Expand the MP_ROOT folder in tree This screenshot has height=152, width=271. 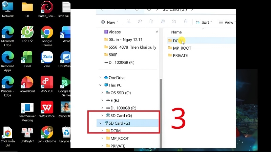(x=102, y=138)
